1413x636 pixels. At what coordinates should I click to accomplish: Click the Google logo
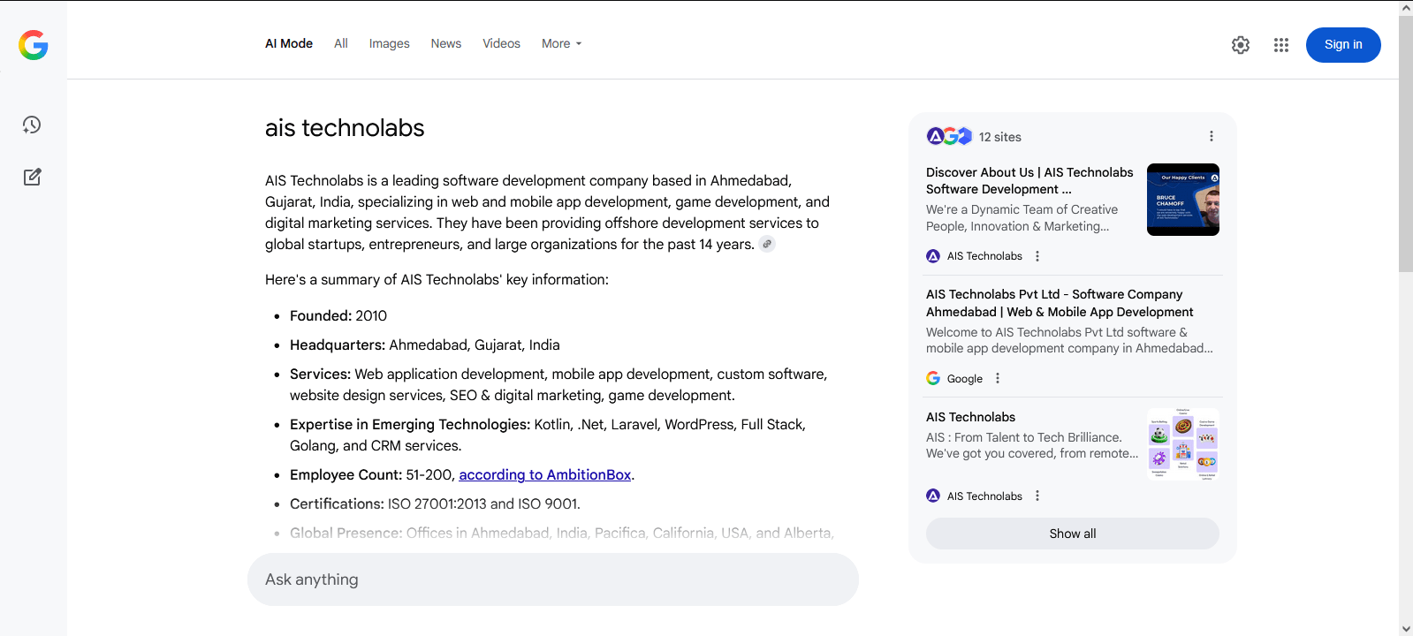(34, 45)
